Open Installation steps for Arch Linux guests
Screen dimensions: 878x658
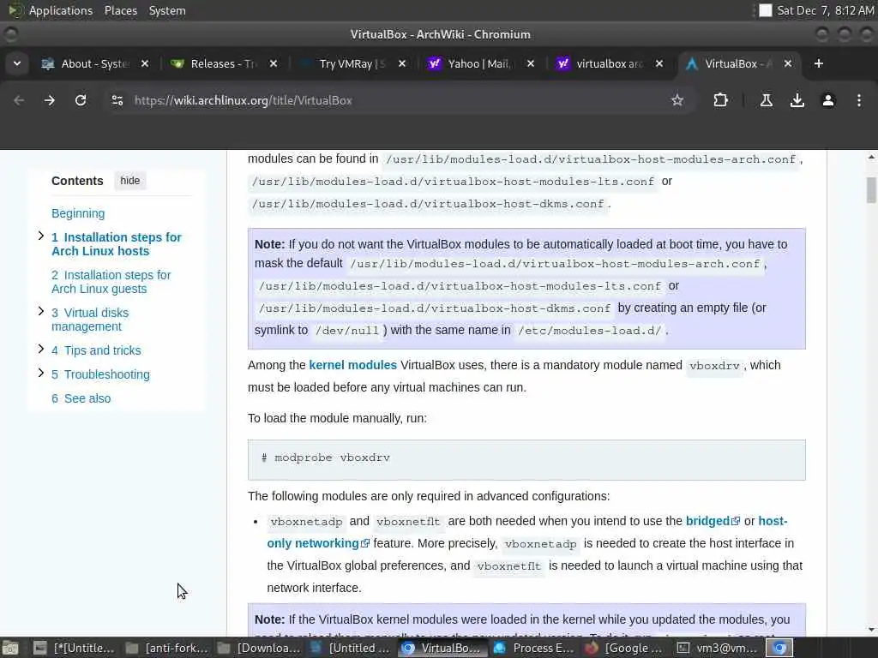pyautogui.click(x=111, y=282)
